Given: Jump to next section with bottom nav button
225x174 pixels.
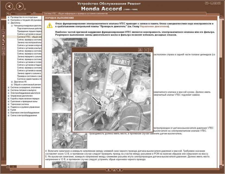Looking at the screenshot, I should point(120,170).
